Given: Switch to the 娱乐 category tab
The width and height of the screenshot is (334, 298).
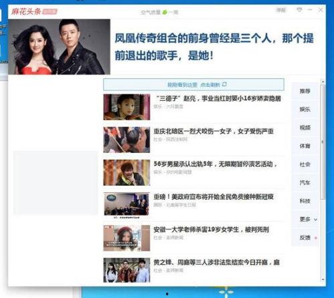Looking at the screenshot, I should click(x=305, y=110).
